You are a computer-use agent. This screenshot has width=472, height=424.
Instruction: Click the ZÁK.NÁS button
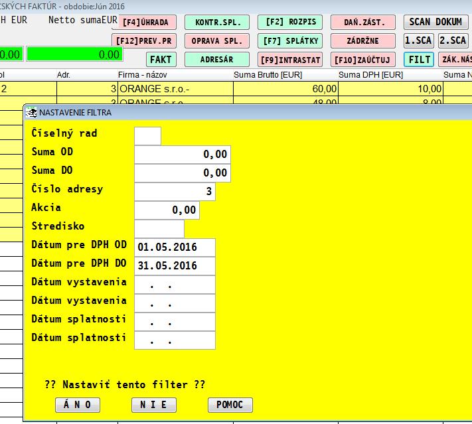pos(455,60)
